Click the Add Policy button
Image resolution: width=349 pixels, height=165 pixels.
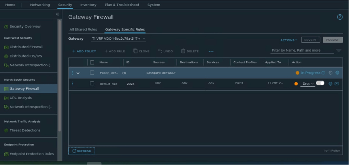(x=84, y=51)
